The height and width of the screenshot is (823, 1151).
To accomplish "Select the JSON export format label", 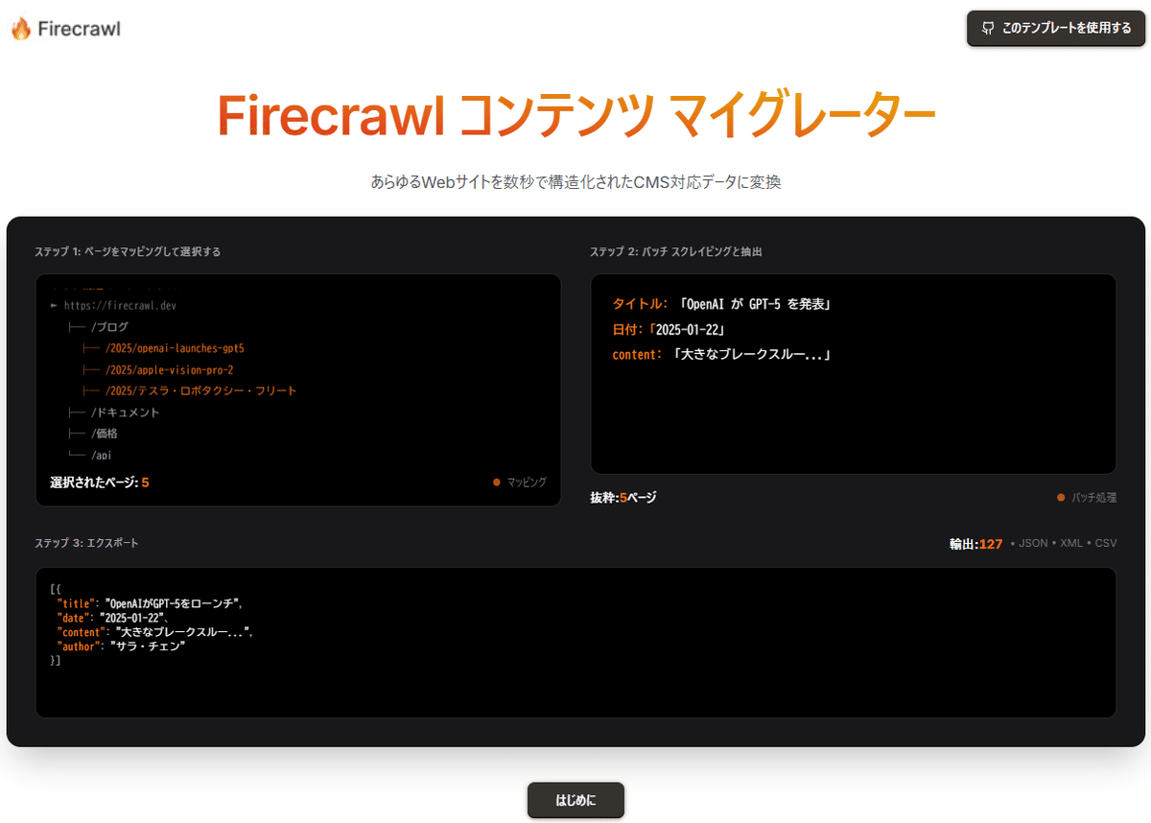I will pyautogui.click(x=1033, y=542).
